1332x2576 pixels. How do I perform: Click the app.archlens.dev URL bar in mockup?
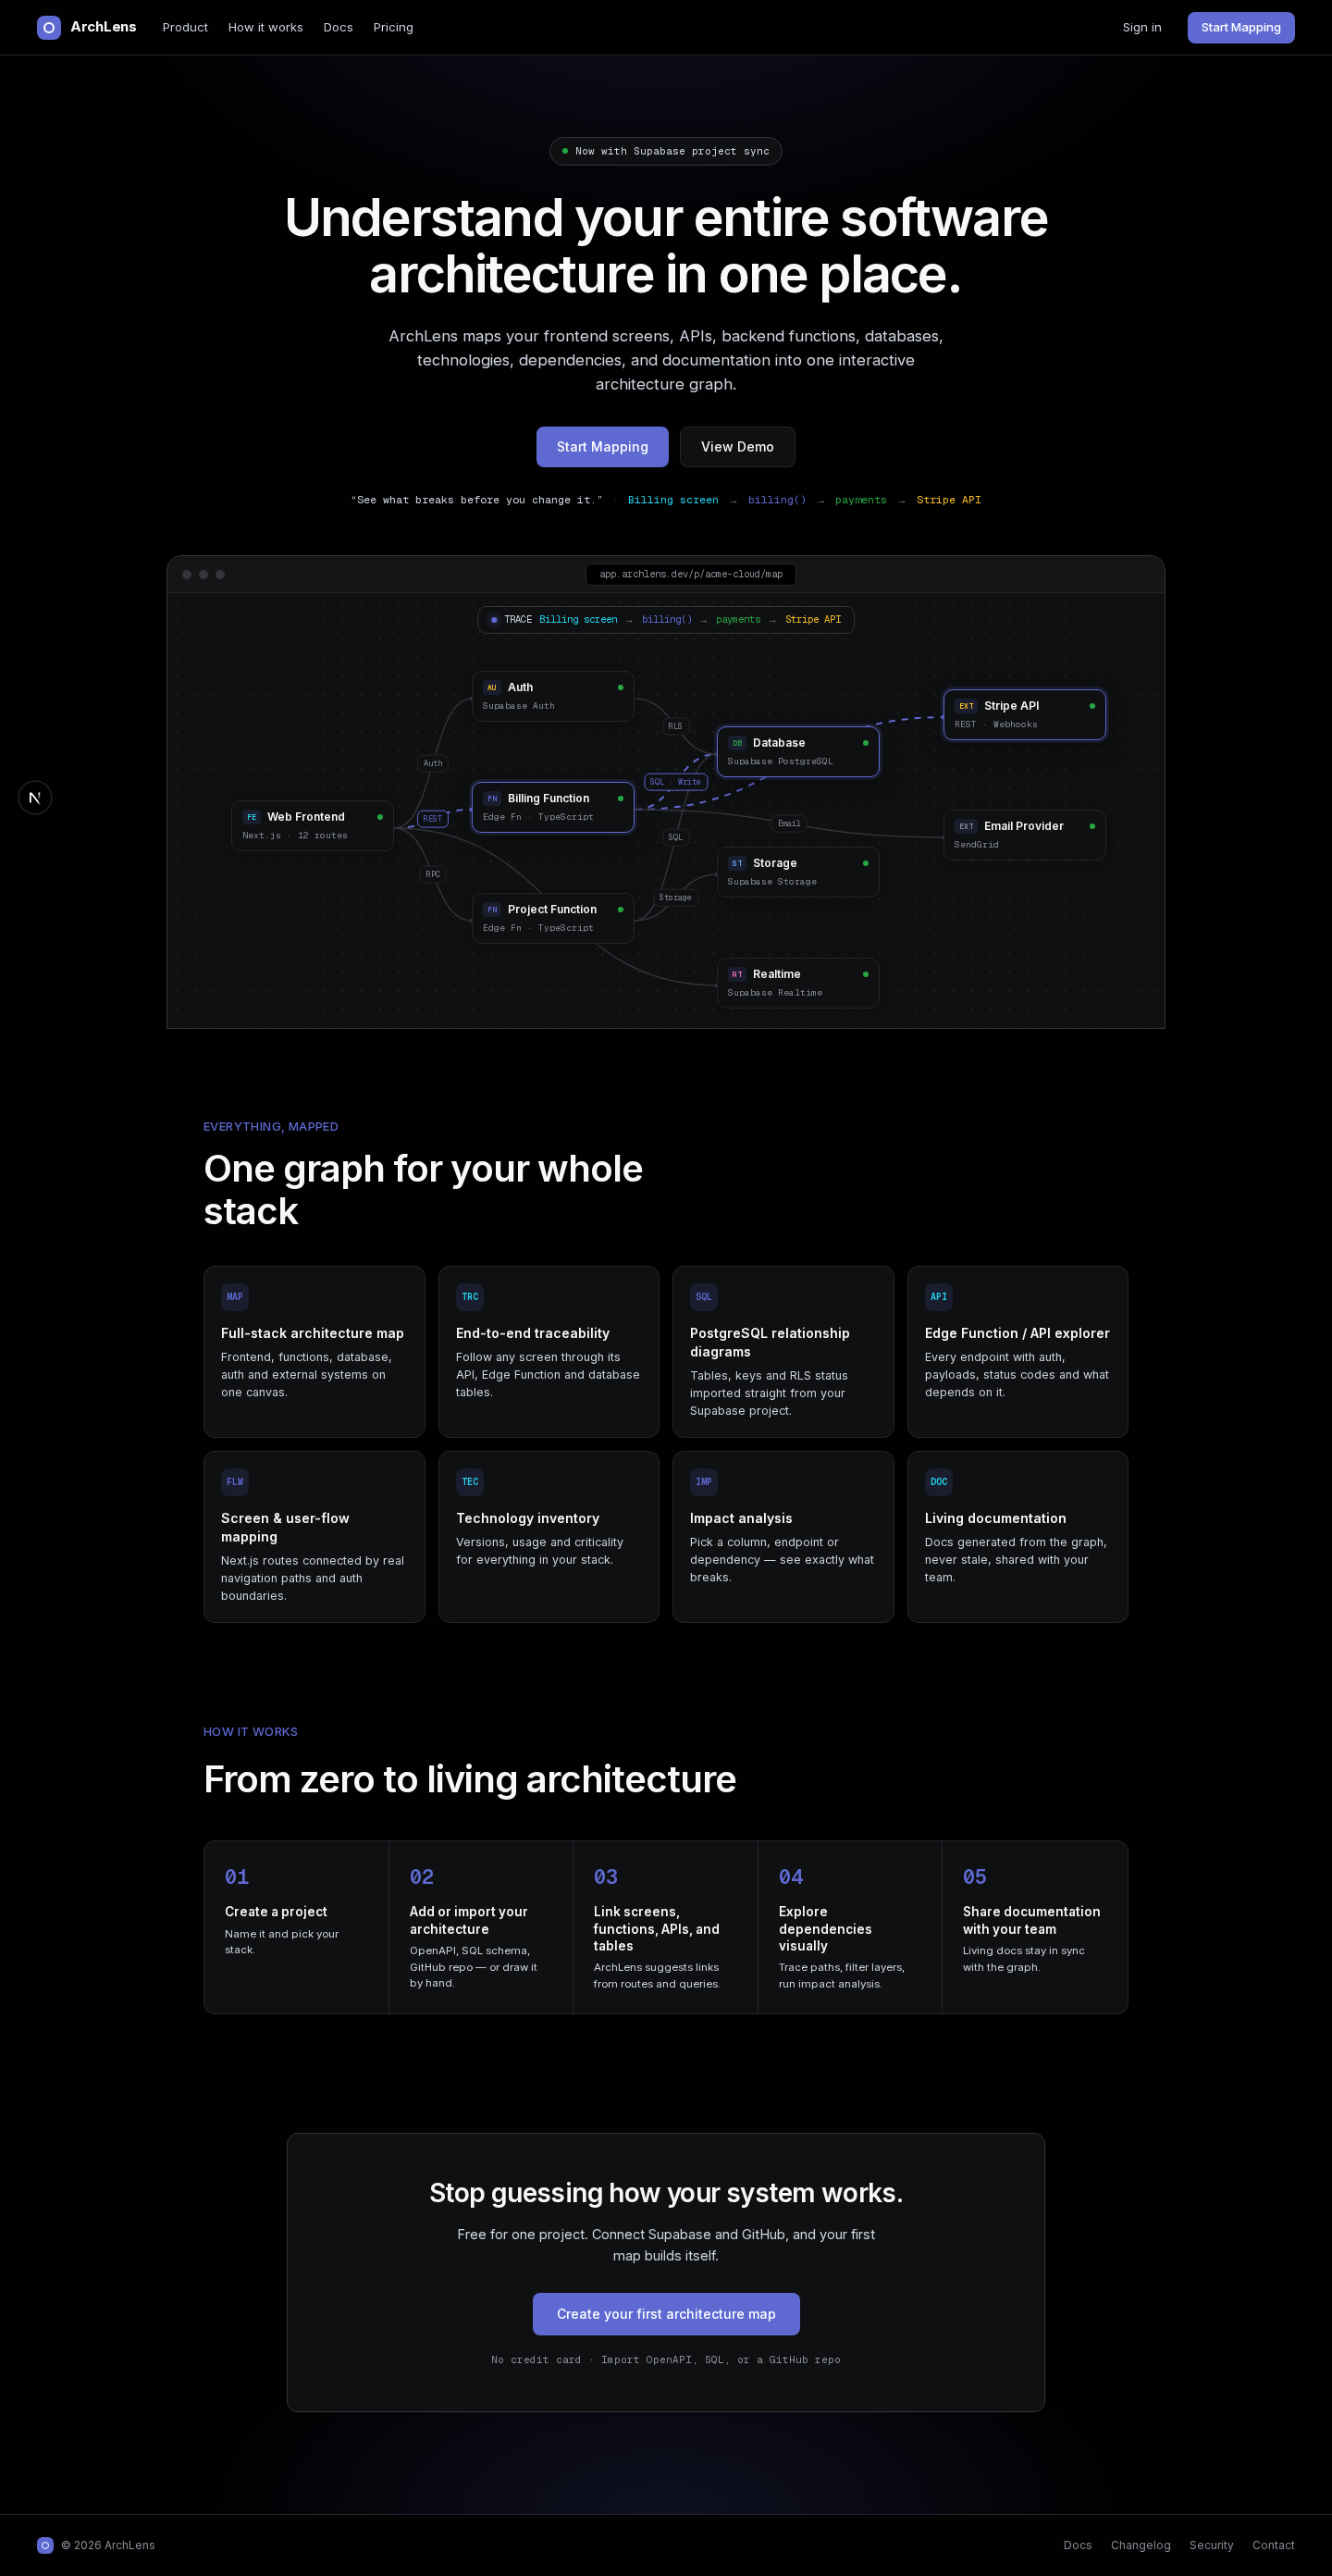click(x=691, y=574)
